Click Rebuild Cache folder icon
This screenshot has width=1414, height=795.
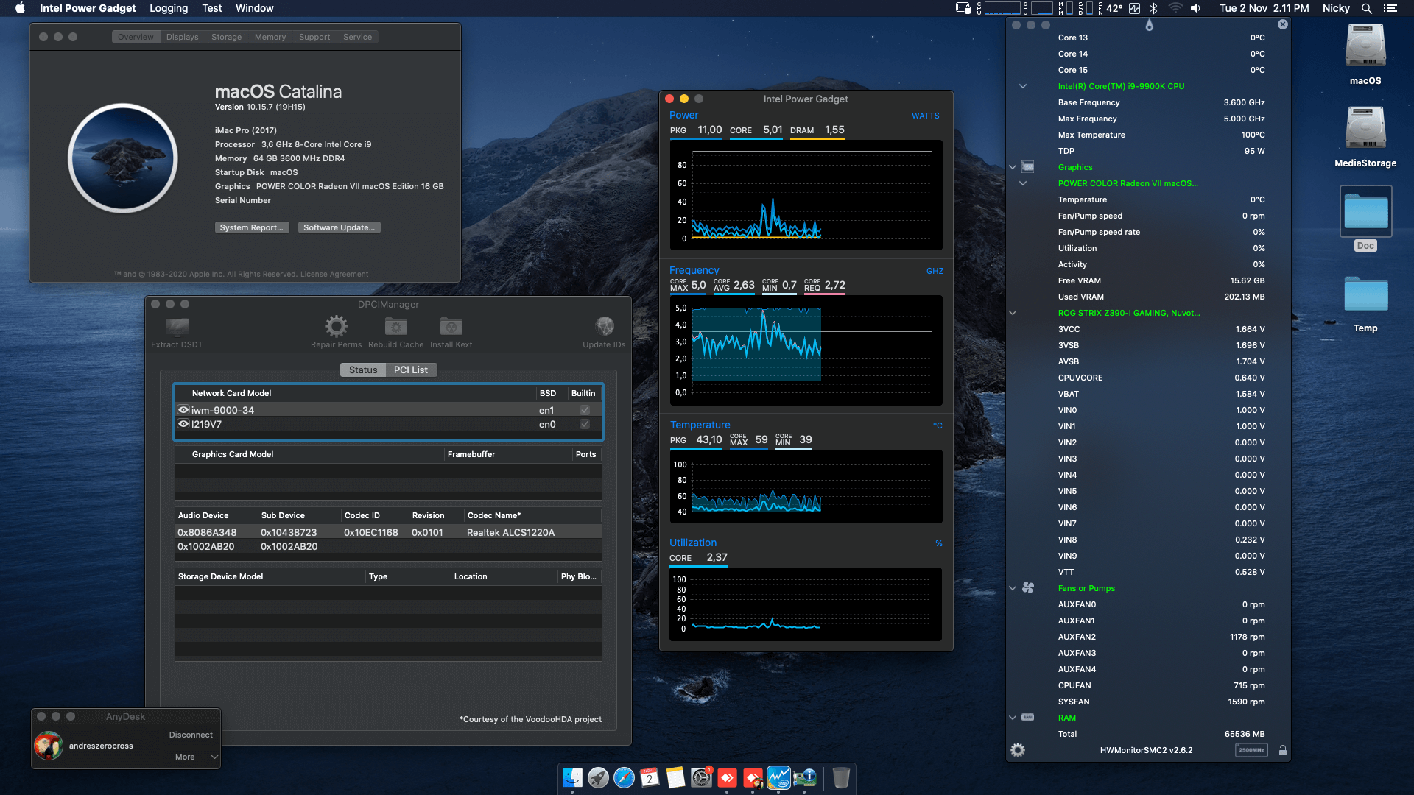pyautogui.click(x=395, y=326)
